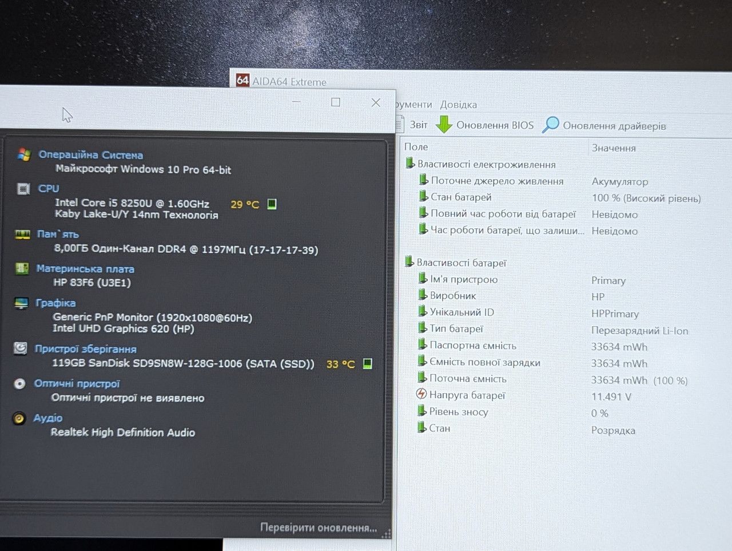The image size is (732, 551).
Task: Click the value Акумулятор
Action: (620, 181)
